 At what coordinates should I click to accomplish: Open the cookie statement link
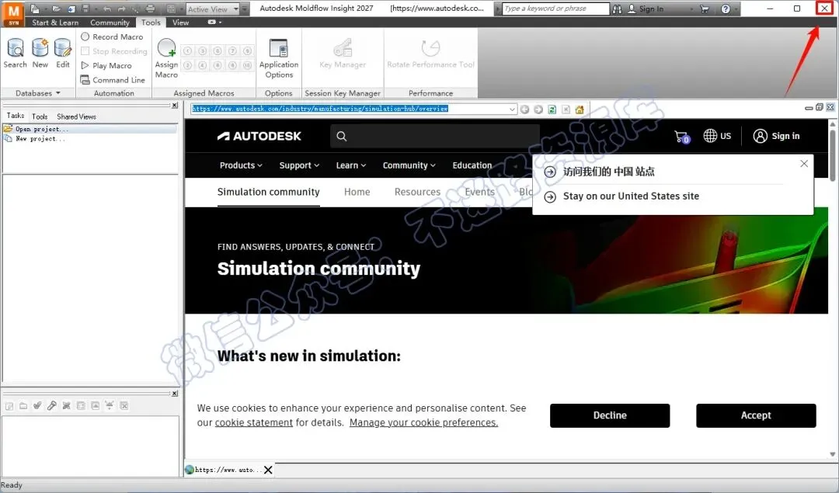(253, 422)
